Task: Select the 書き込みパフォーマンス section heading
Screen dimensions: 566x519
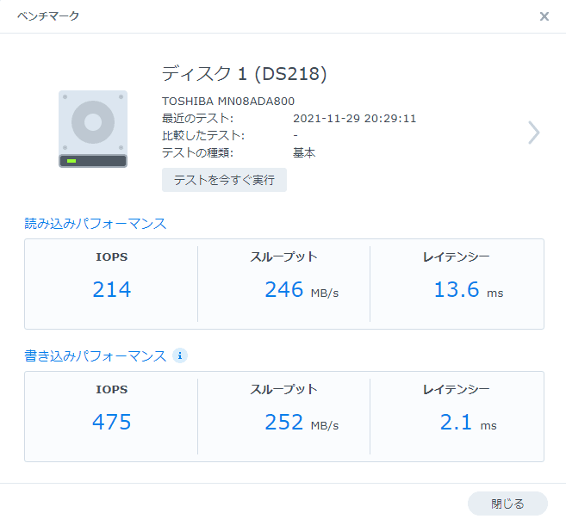Action: (95, 355)
